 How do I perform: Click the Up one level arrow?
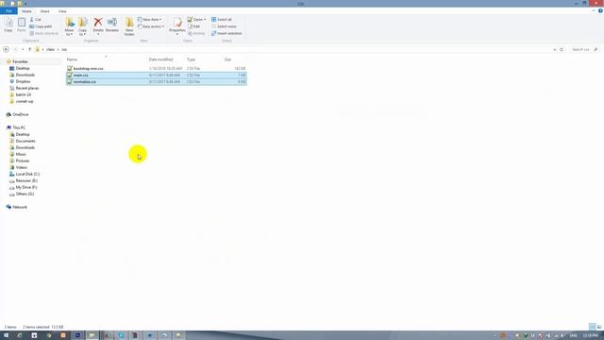[29, 49]
